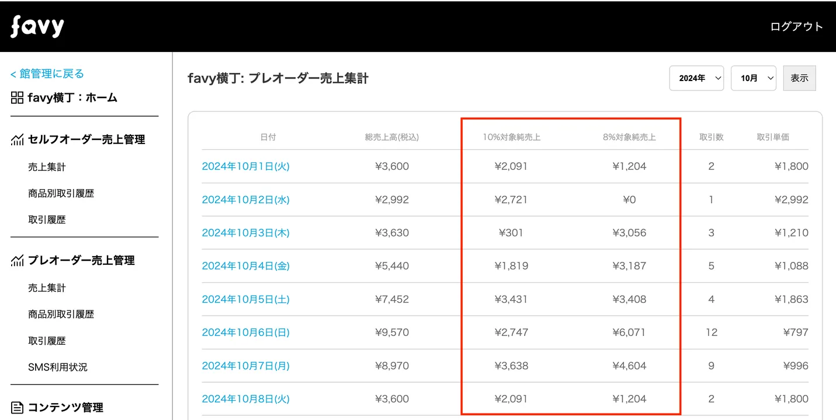
Task: Click total sales ¥3,600 in the 10月1日 row
Action: pos(392,166)
